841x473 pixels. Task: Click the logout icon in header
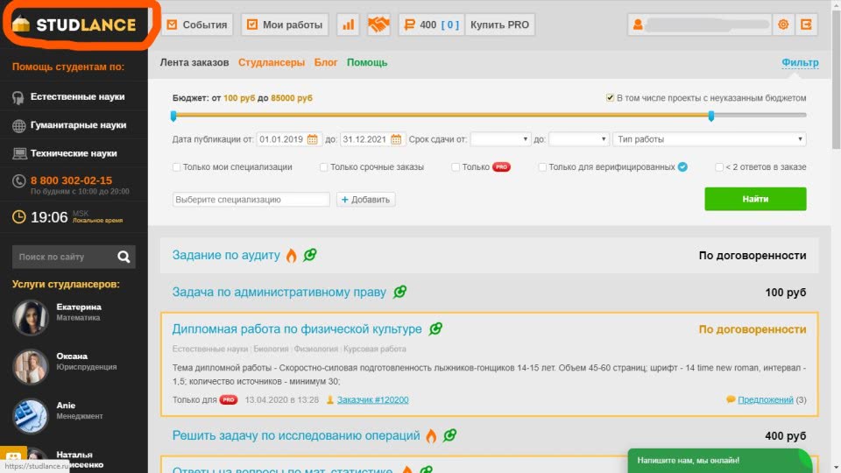806,25
